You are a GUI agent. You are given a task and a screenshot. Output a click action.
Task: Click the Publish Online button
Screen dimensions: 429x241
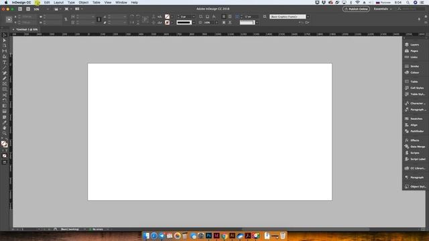click(x=356, y=9)
